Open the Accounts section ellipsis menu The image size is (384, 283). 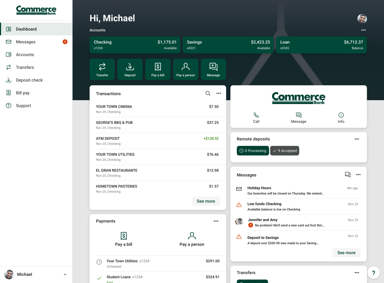point(363,30)
